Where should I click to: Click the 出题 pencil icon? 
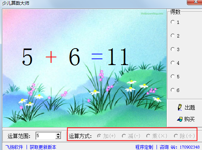point(180,107)
